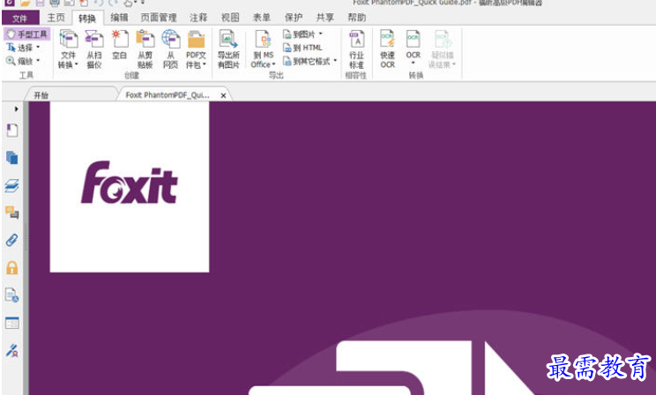Switch to the 视图 ribbon tab
The image size is (656, 395).
[230, 18]
